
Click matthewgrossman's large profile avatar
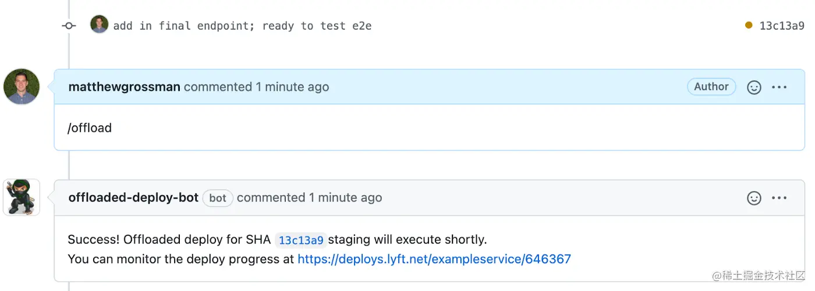tap(22, 87)
